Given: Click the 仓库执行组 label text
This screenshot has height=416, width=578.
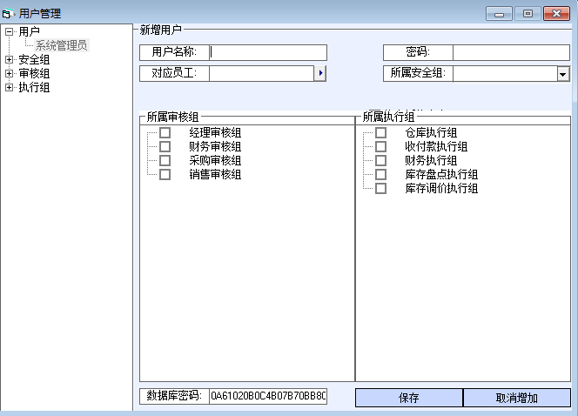Looking at the screenshot, I should tap(431, 132).
